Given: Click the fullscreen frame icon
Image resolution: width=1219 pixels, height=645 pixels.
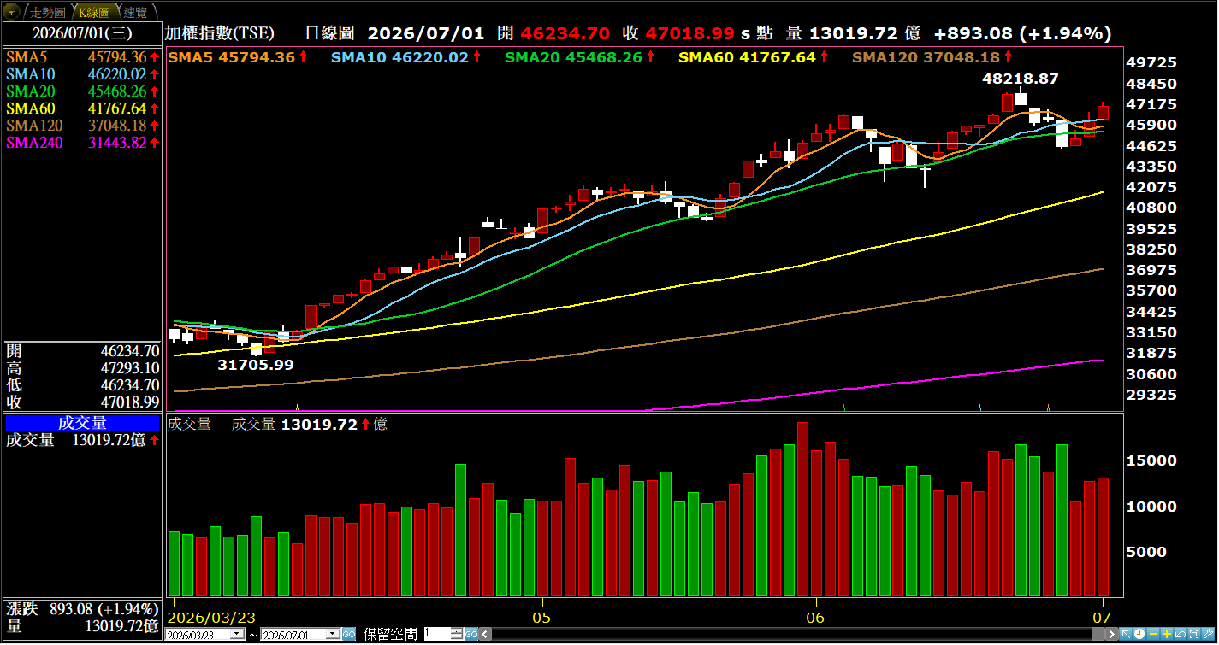Looking at the screenshot, I should point(1194,634).
